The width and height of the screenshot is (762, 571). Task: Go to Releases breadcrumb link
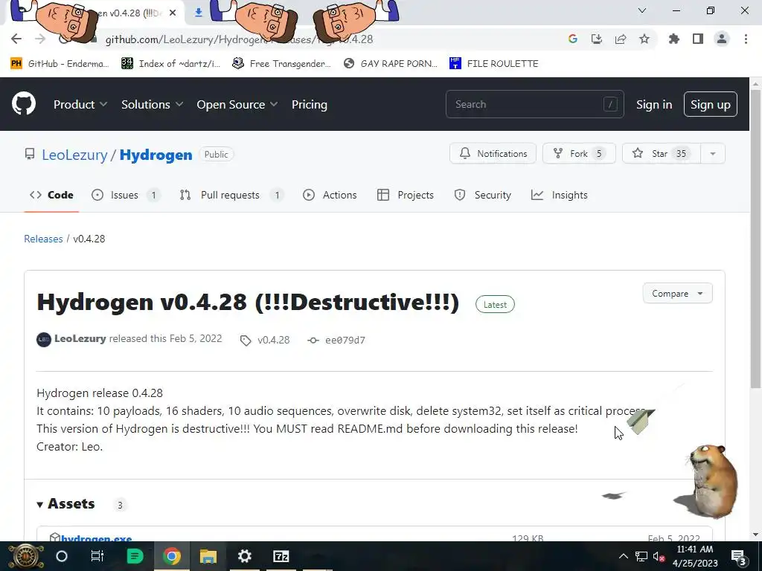click(x=43, y=239)
